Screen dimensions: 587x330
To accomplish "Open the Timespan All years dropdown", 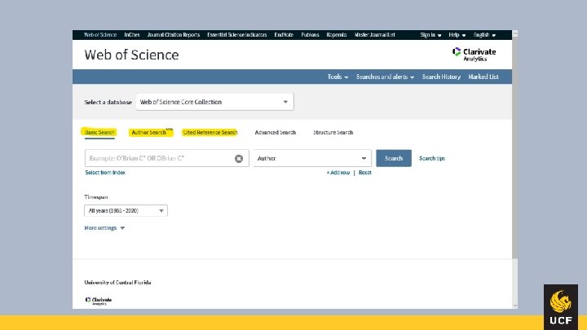I will point(126,211).
